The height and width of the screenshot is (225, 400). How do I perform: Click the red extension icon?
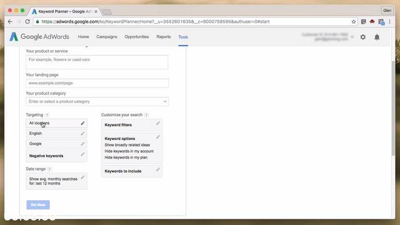pyautogui.click(x=372, y=22)
